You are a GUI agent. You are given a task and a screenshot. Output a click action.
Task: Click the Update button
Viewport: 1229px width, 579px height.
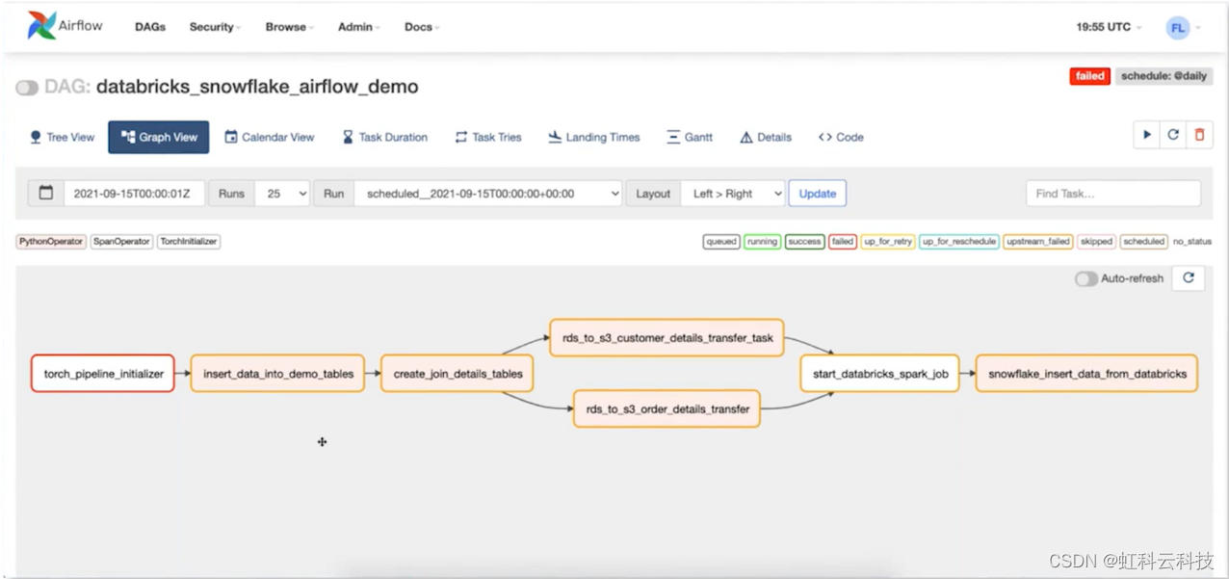[818, 194]
